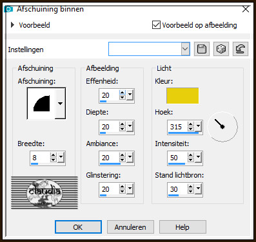The height and width of the screenshot is (242, 256).
Task: Open the Breedte slider dropdown arrow
Action: 61,157
